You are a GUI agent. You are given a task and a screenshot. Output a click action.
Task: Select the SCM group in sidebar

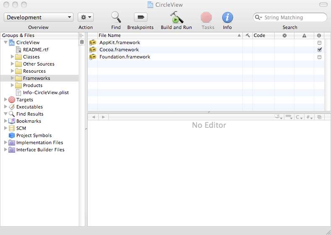coord(21,128)
